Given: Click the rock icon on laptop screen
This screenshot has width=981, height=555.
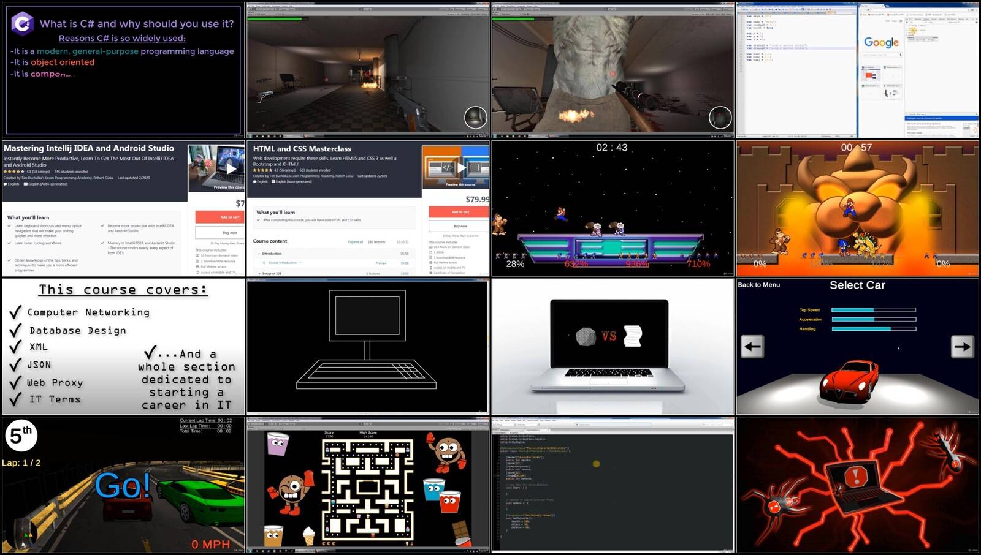Looking at the screenshot, I should tap(586, 336).
